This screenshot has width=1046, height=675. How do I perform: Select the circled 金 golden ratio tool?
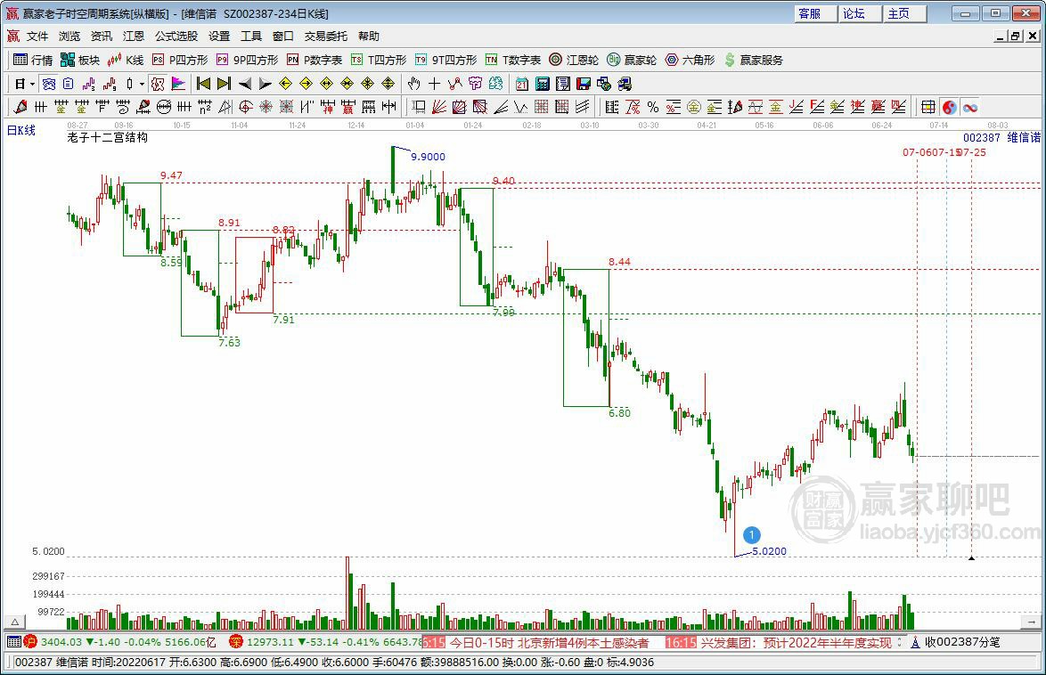point(694,107)
